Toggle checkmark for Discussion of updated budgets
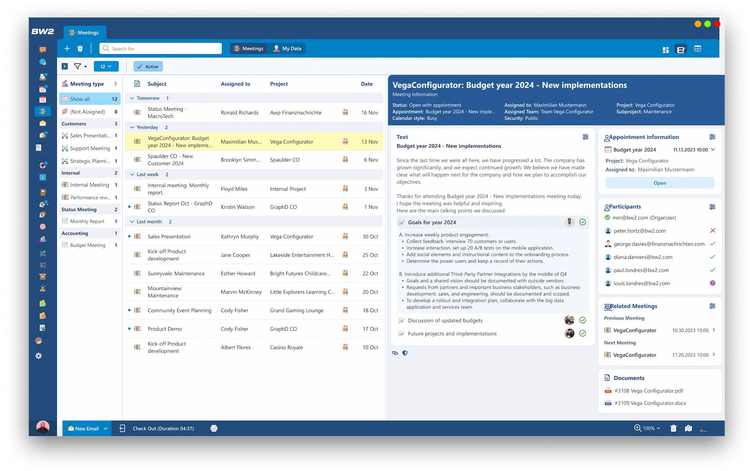 point(582,321)
